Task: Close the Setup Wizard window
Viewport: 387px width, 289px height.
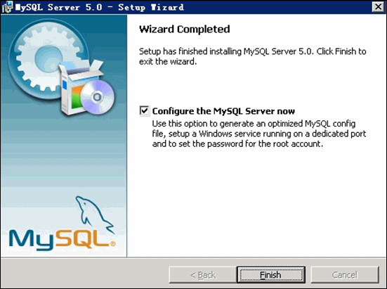Action: coord(378,7)
